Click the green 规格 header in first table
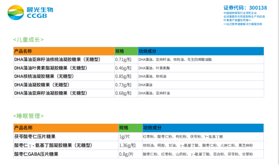This screenshot has width=279, height=165. tap(126, 51)
